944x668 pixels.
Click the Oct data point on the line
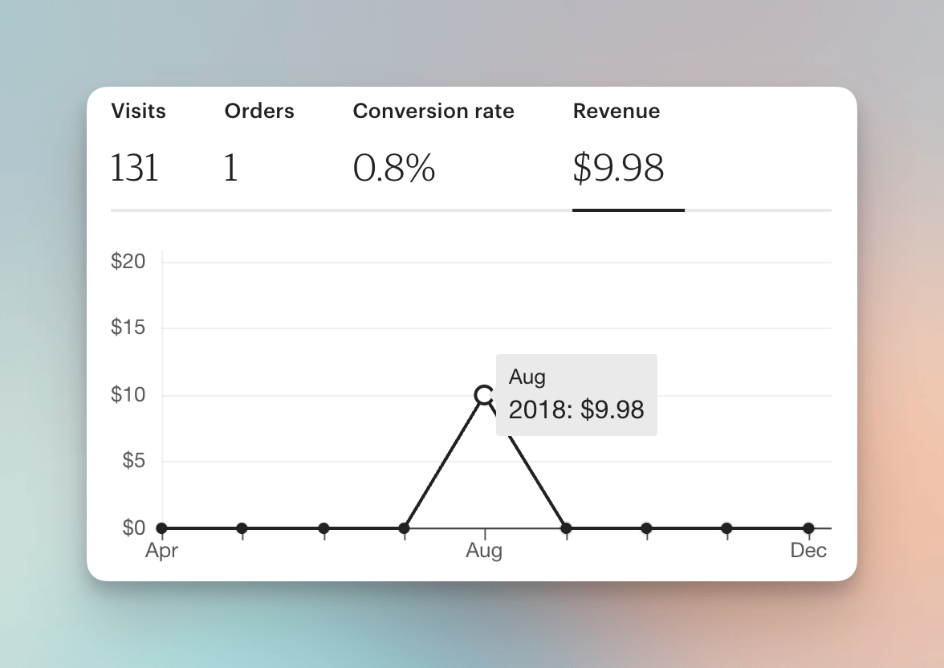coord(647,528)
